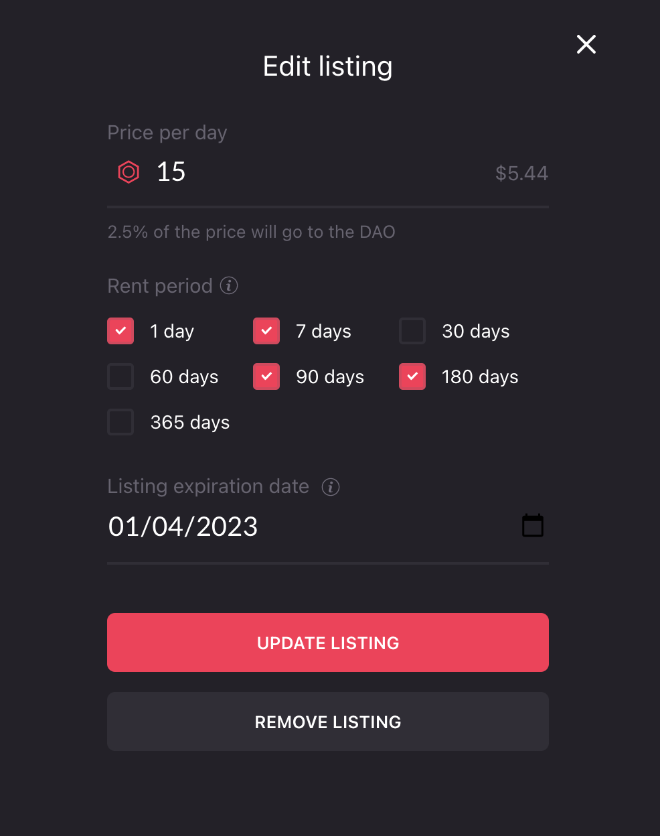The height and width of the screenshot is (836, 660).
Task: Tick the 60 days checkbox
Action: tap(120, 376)
